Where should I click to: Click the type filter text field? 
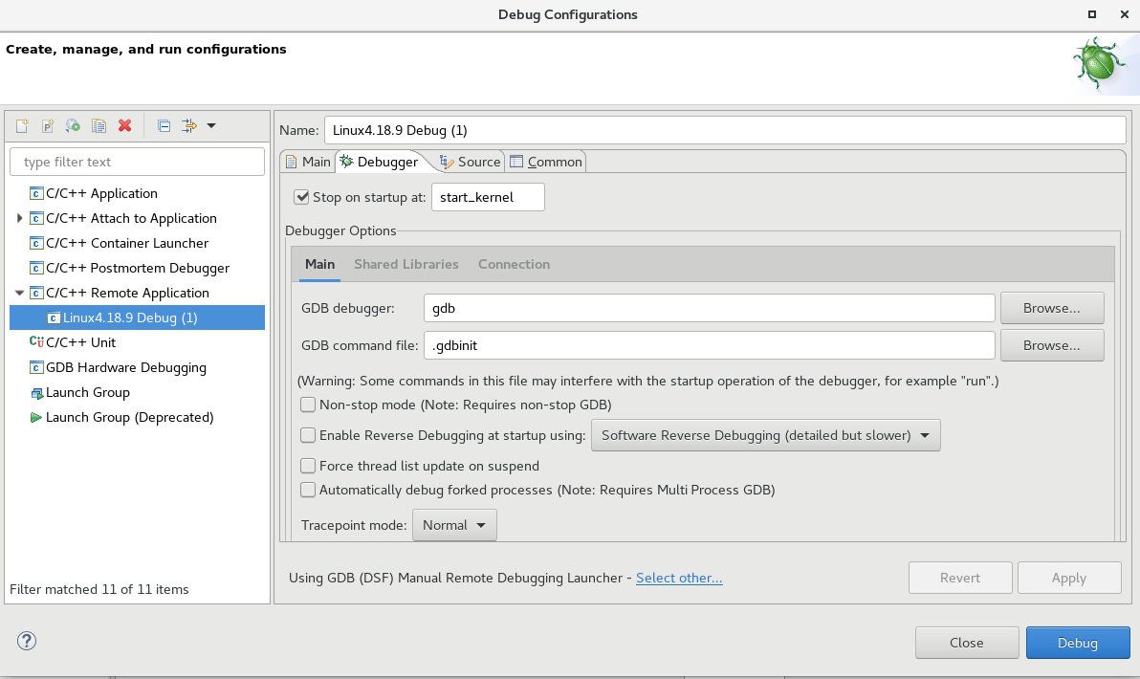click(x=137, y=161)
